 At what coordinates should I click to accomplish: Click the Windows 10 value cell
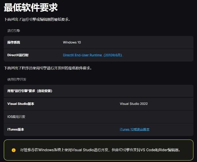coord(72,43)
